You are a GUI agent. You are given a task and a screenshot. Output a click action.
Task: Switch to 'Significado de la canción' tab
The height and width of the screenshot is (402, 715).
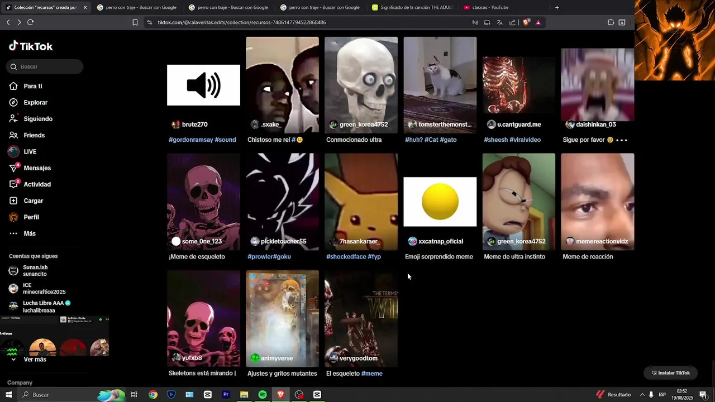click(412, 7)
